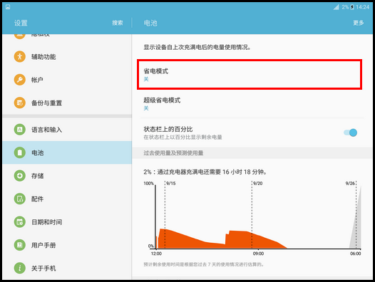Tap the 9/20 marker on battery graph
The width and height of the screenshot is (375, 282).
257,183
